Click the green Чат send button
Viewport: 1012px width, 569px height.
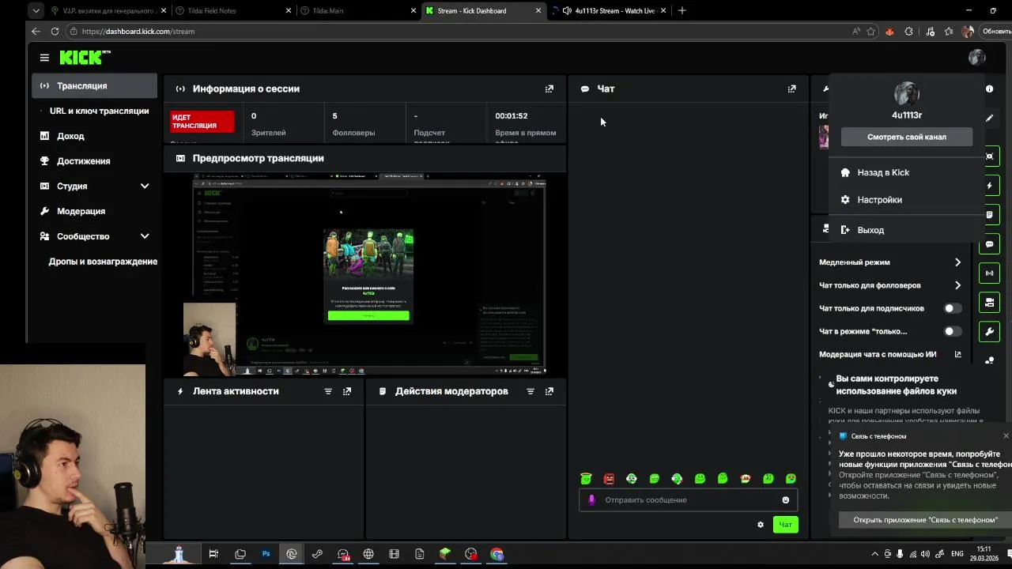[x=785, y=525]
